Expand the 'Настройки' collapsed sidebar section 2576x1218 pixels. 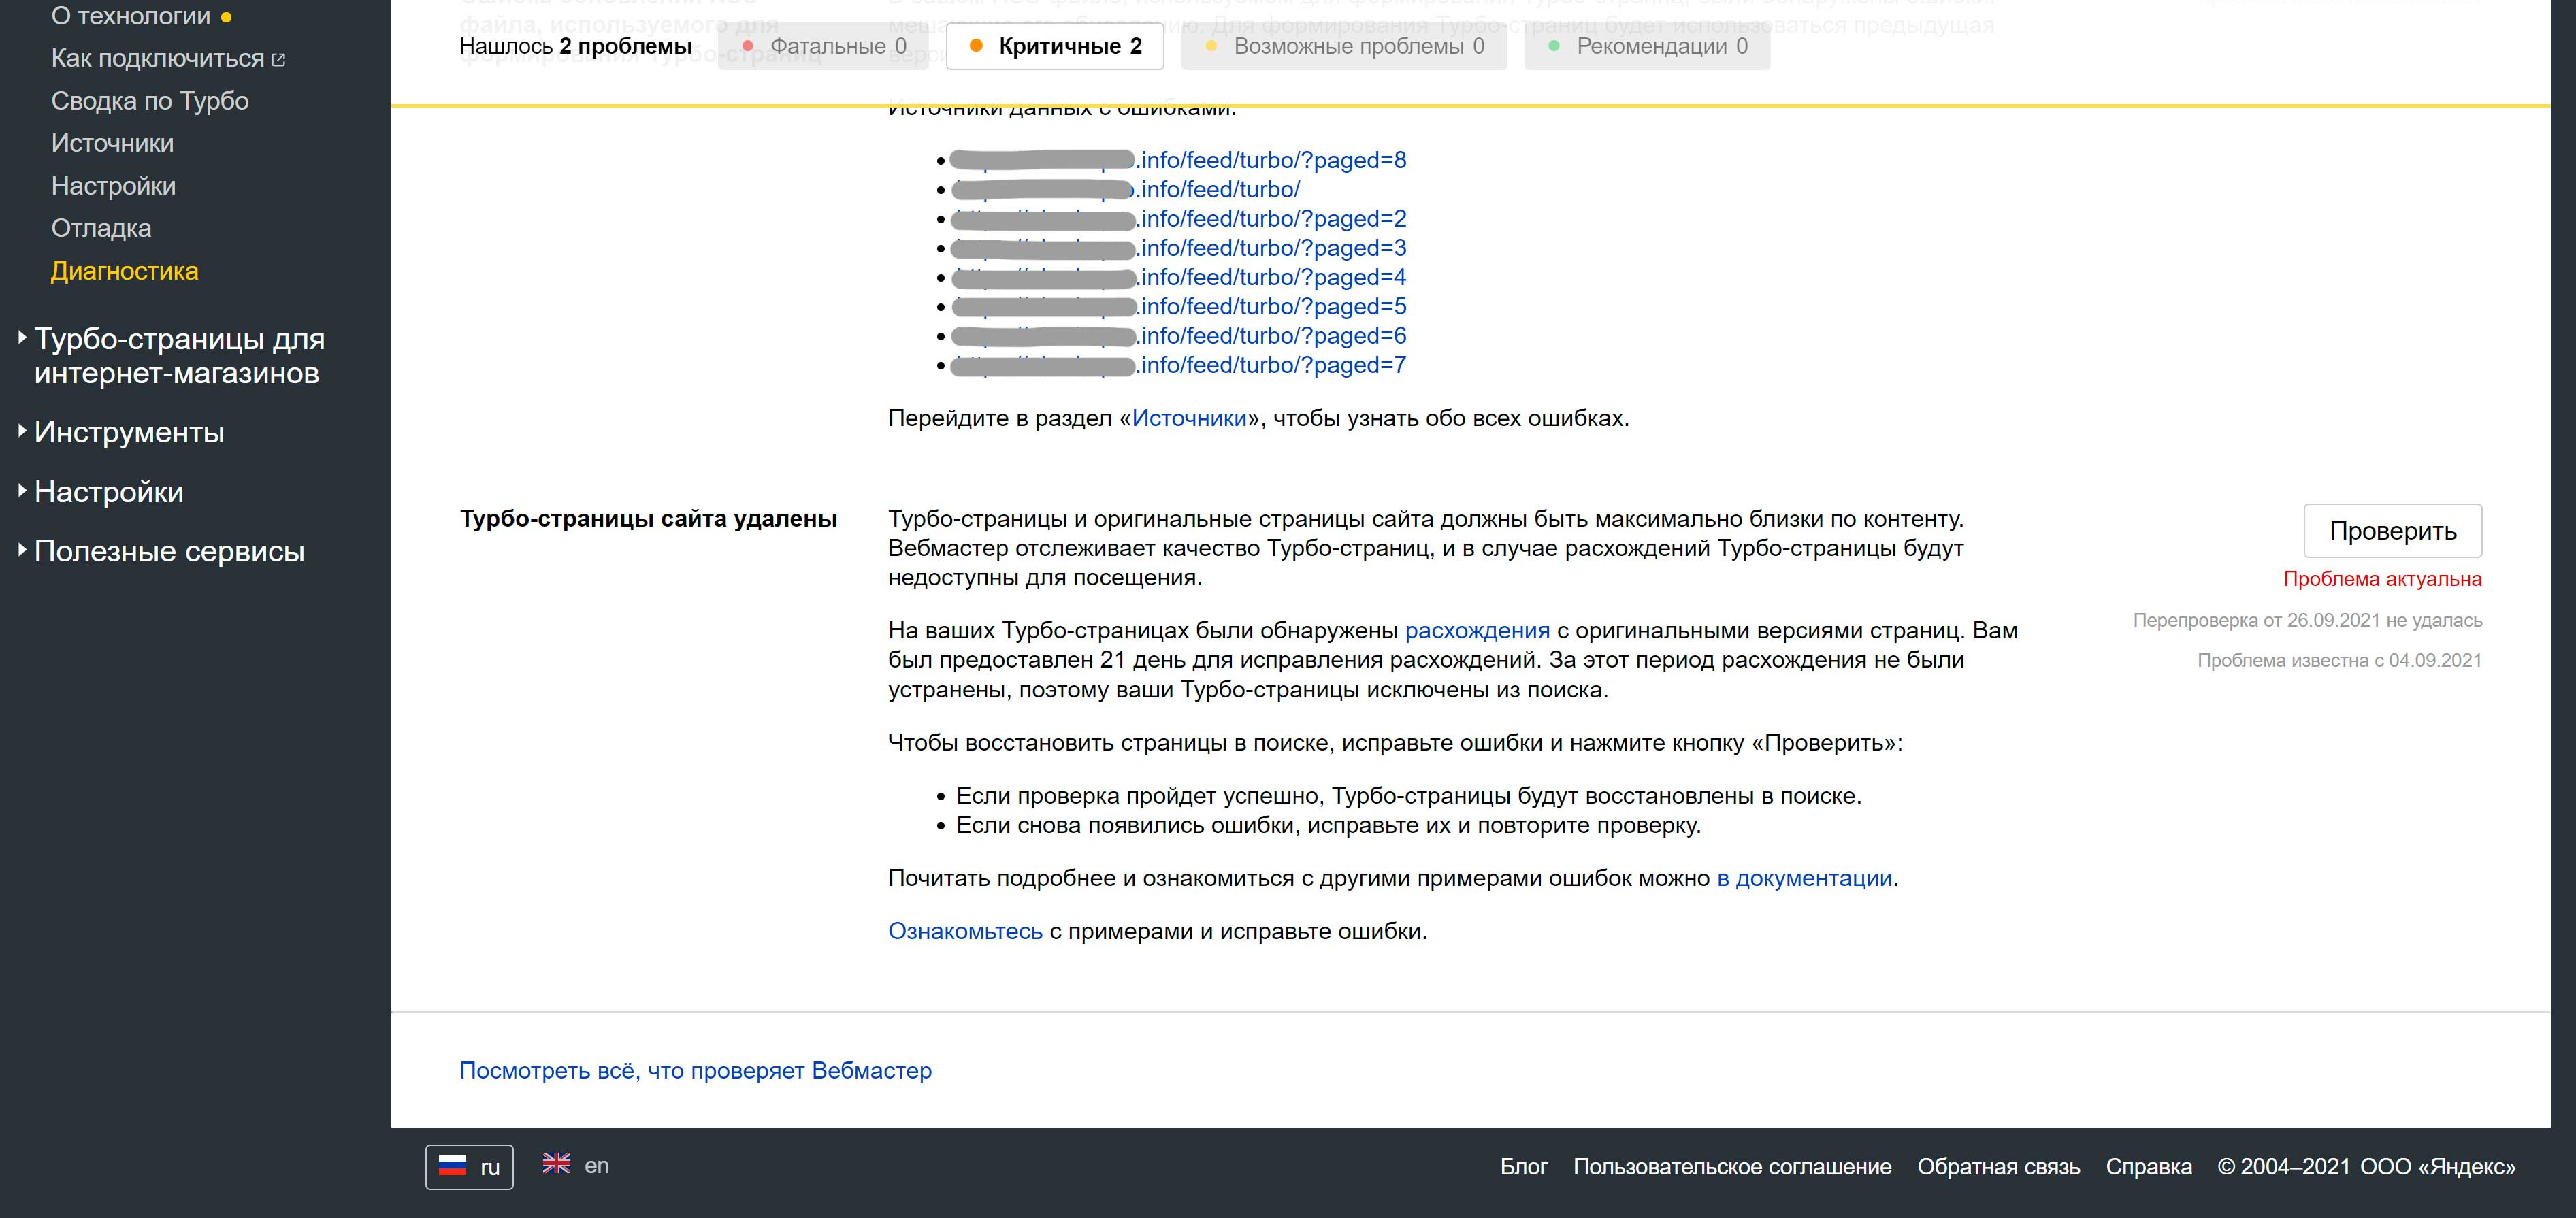[109, 492]
